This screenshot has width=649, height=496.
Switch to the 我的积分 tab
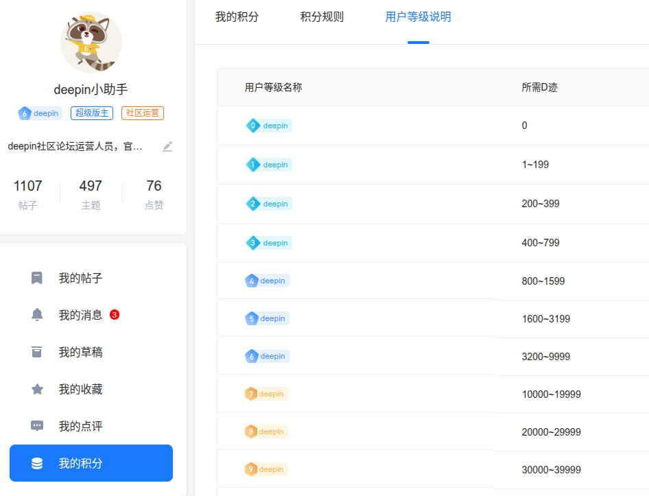coord(237,17)
